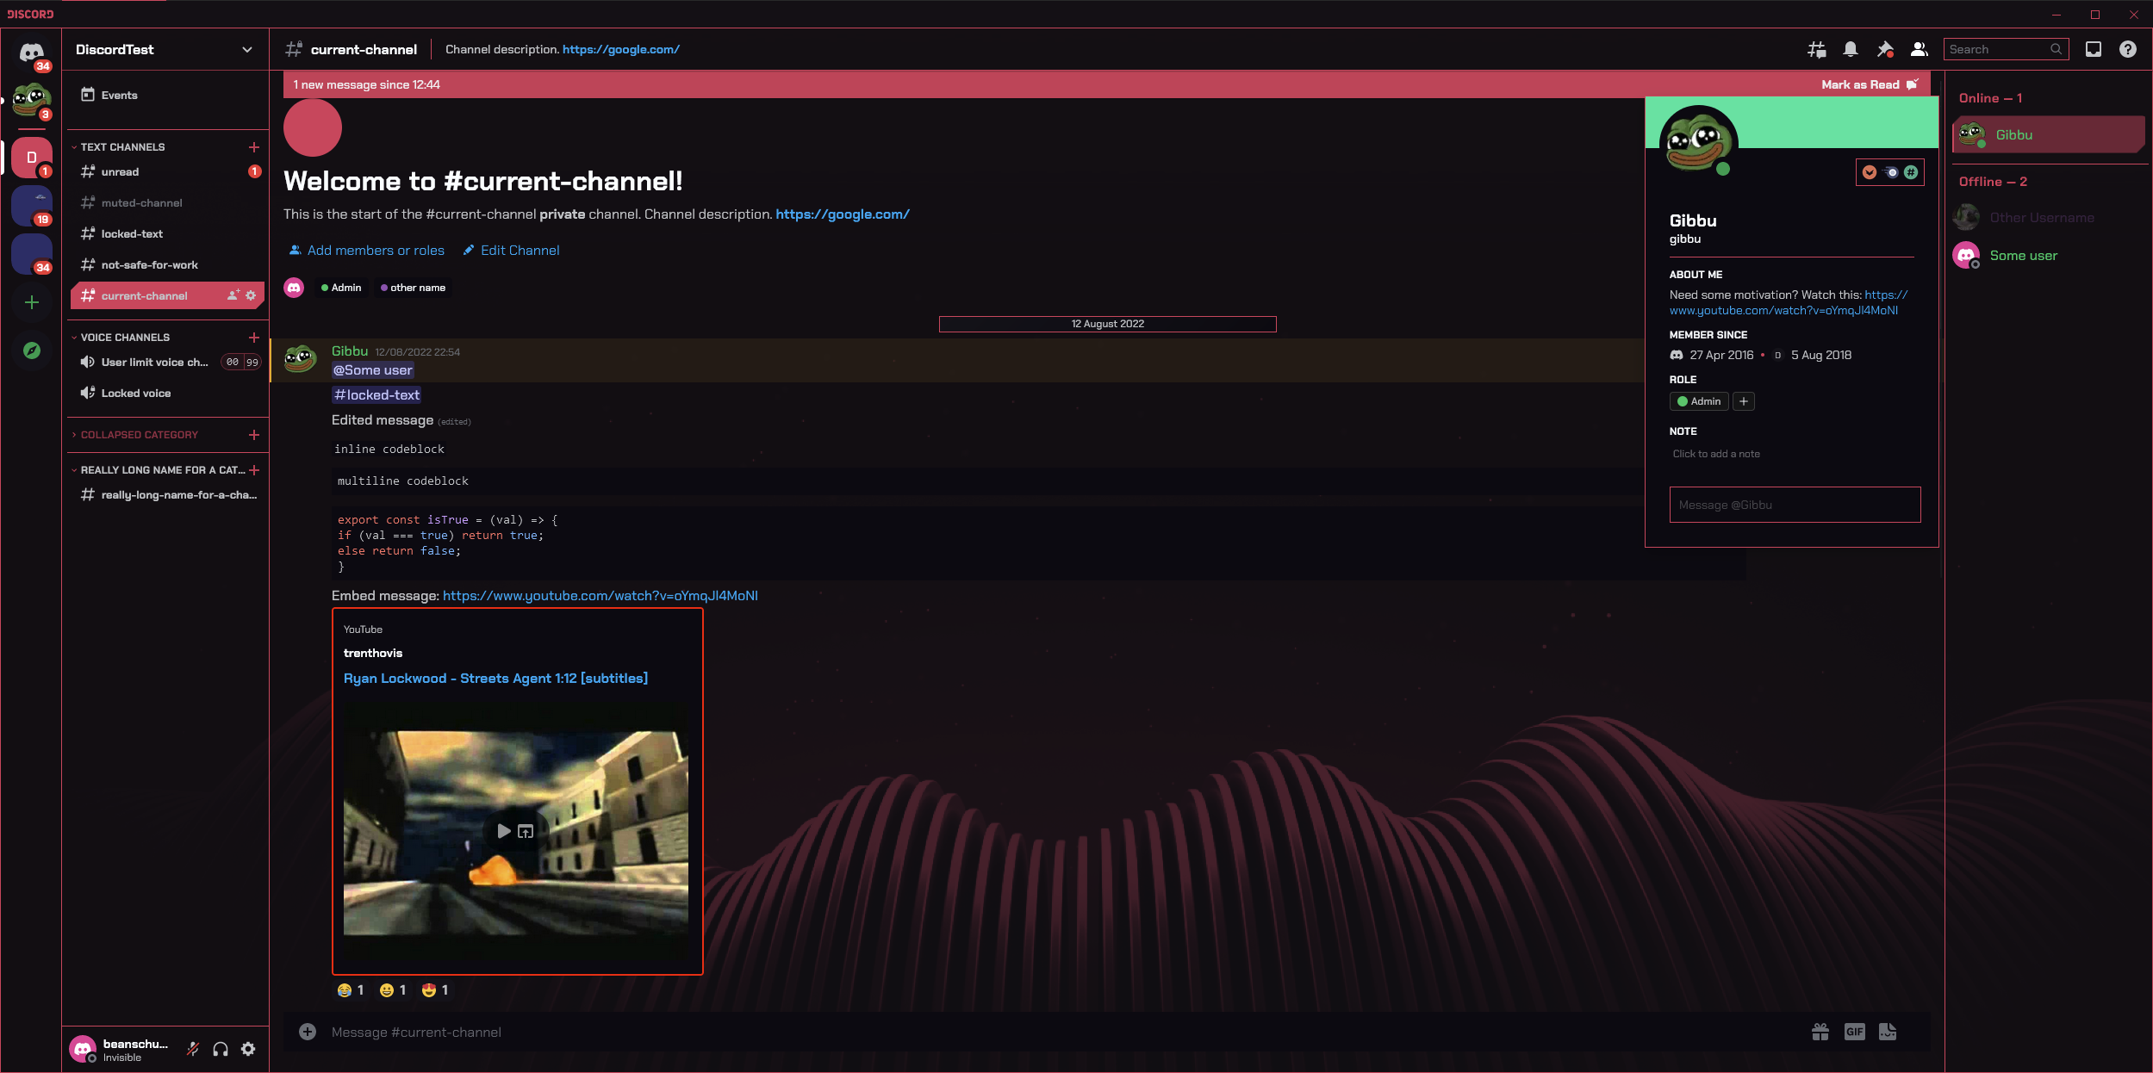
Task: Switch to the not-safe-for-work channel
Action: point(150,264)
